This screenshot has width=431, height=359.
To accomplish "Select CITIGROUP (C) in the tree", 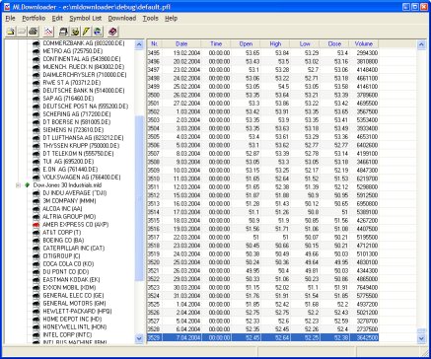I will point(61,256).
